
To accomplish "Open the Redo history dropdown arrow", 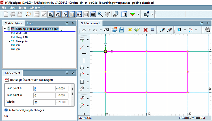I will click(x=101, y=30).
